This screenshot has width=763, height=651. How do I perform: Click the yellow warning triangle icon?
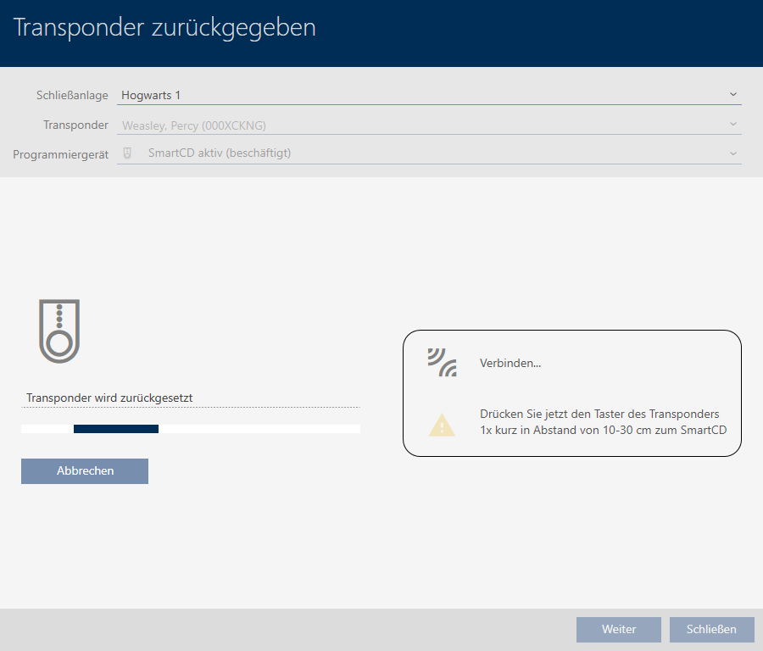(442, 424)
